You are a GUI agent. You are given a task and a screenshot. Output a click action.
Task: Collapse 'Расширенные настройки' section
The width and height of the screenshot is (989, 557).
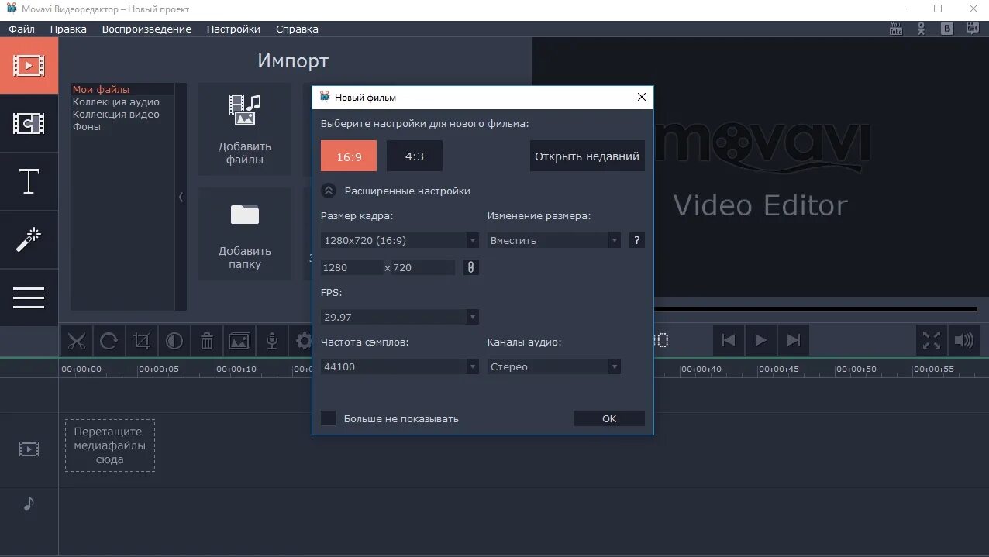[329, 191]
